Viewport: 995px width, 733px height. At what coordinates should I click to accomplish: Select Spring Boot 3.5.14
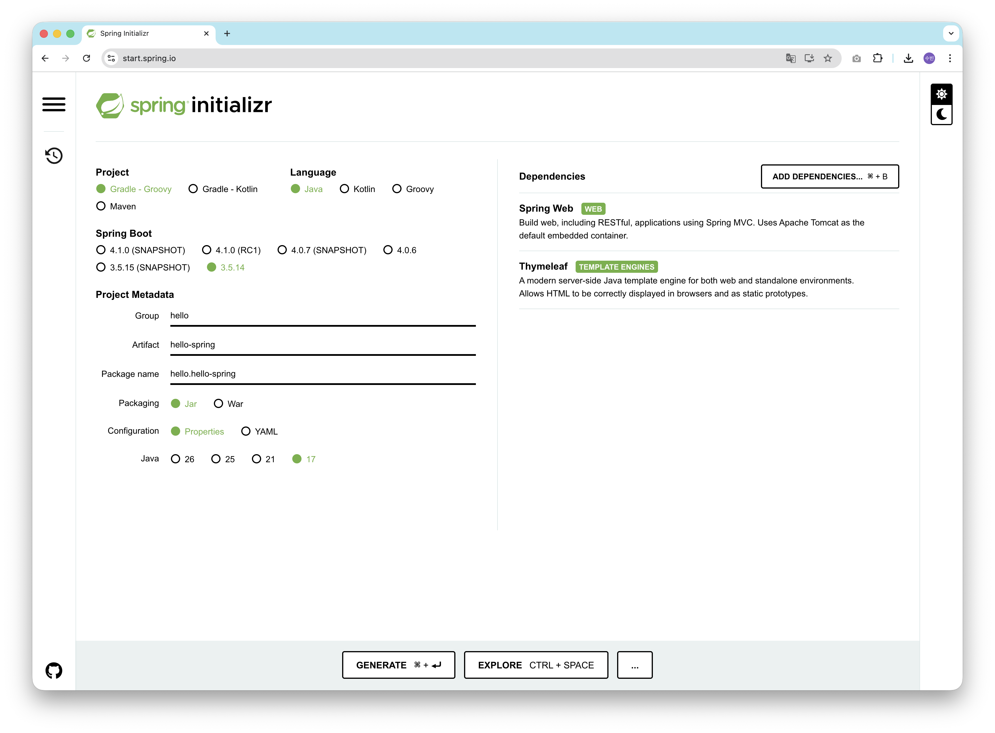coord(226,268)
